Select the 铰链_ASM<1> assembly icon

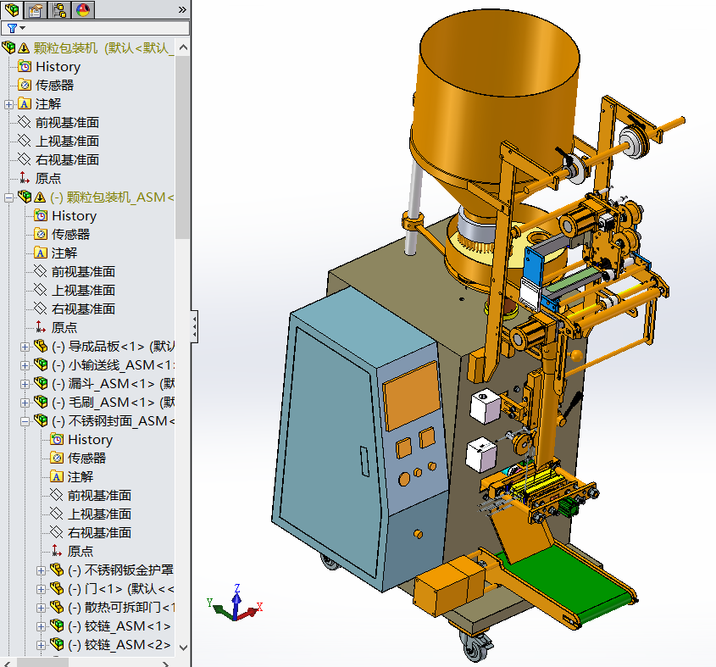click(x=57, y=625)
